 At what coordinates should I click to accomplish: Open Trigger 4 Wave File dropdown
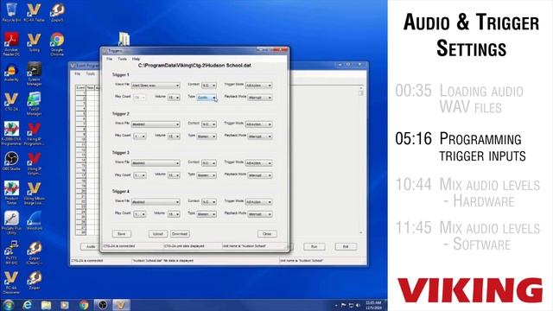point(156,202)
